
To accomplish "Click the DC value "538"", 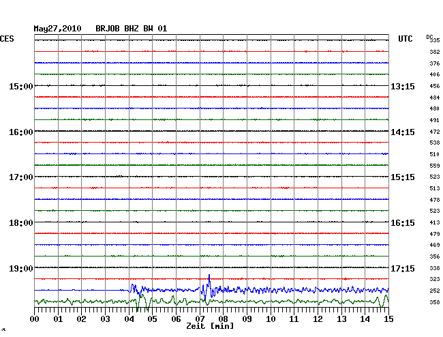I will [x=435, y=143].
